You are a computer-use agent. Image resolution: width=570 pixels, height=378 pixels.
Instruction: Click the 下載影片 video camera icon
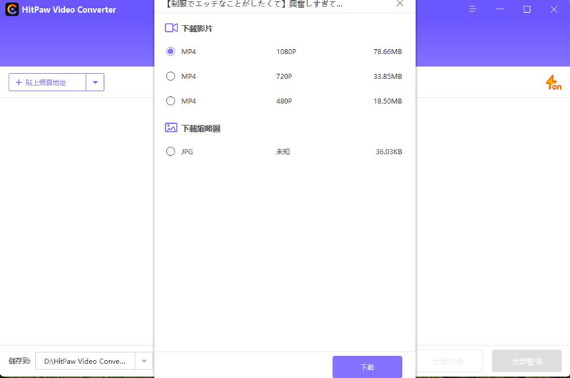click(171, 28)
